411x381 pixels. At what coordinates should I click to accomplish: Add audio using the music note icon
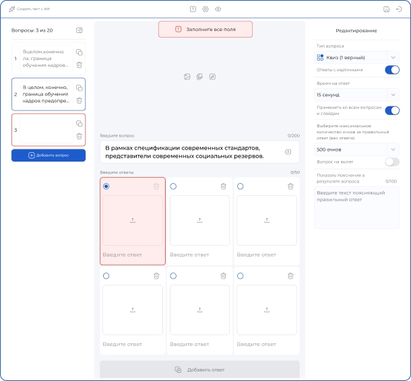pyautogui.click(x=212, y=77)
